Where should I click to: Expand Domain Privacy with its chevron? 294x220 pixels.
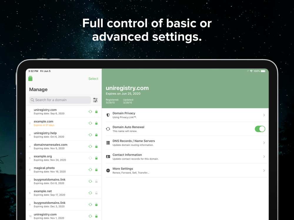[264, 115]
